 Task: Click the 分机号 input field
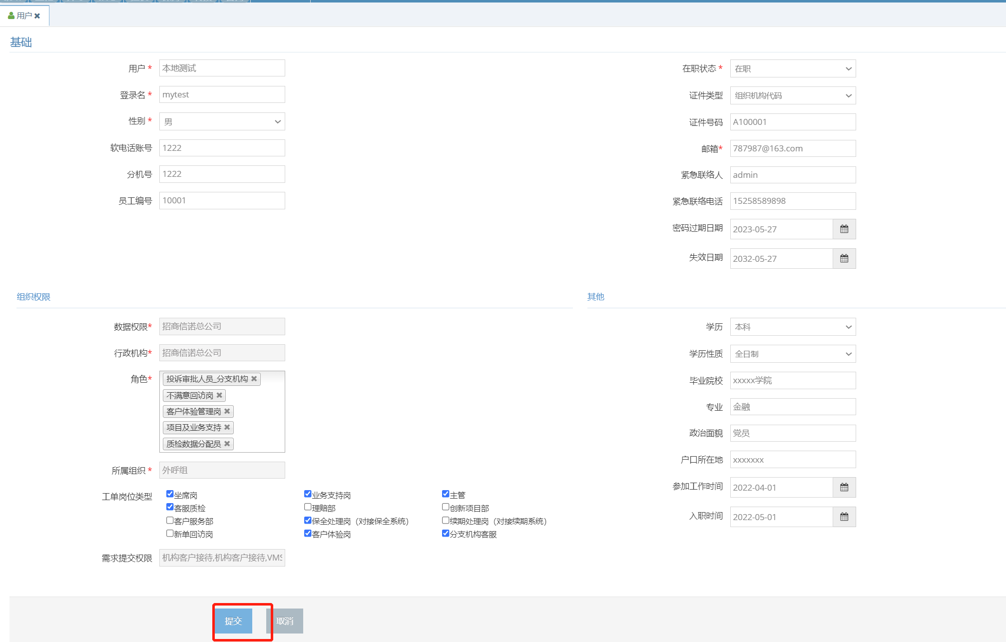(x=222, y=174)
